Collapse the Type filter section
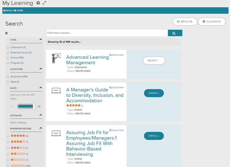 (40, 39)
